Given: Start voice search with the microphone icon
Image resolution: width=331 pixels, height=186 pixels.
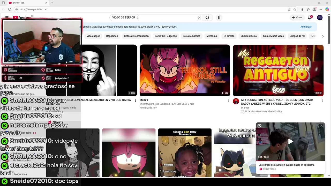Looking at the screenshot, I should tap(219, 18).
